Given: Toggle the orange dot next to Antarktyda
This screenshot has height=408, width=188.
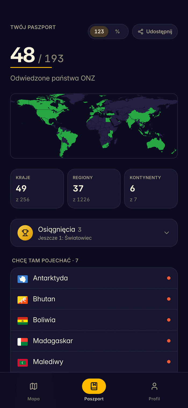Looking at the screenshot, I should click(169, 278).
